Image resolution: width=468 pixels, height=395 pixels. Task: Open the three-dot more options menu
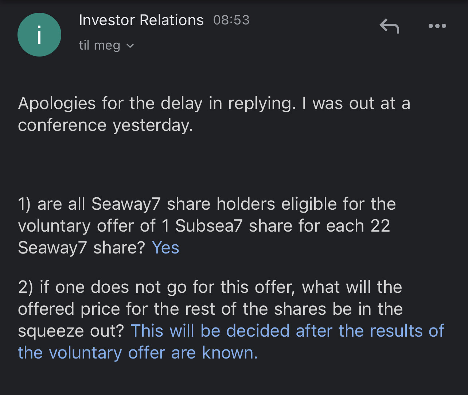coord(437,26)
